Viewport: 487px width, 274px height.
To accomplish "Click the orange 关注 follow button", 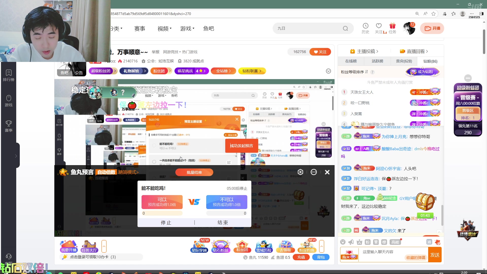I will tap(320, 52).
